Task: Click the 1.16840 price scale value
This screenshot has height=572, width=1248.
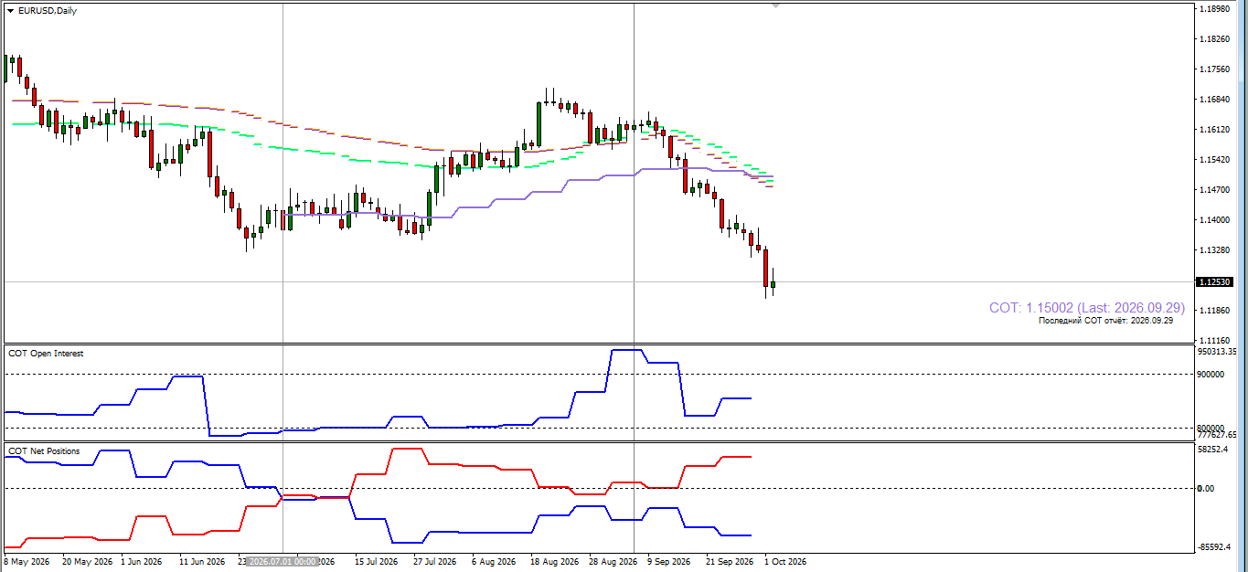Action: point(1214,100)
